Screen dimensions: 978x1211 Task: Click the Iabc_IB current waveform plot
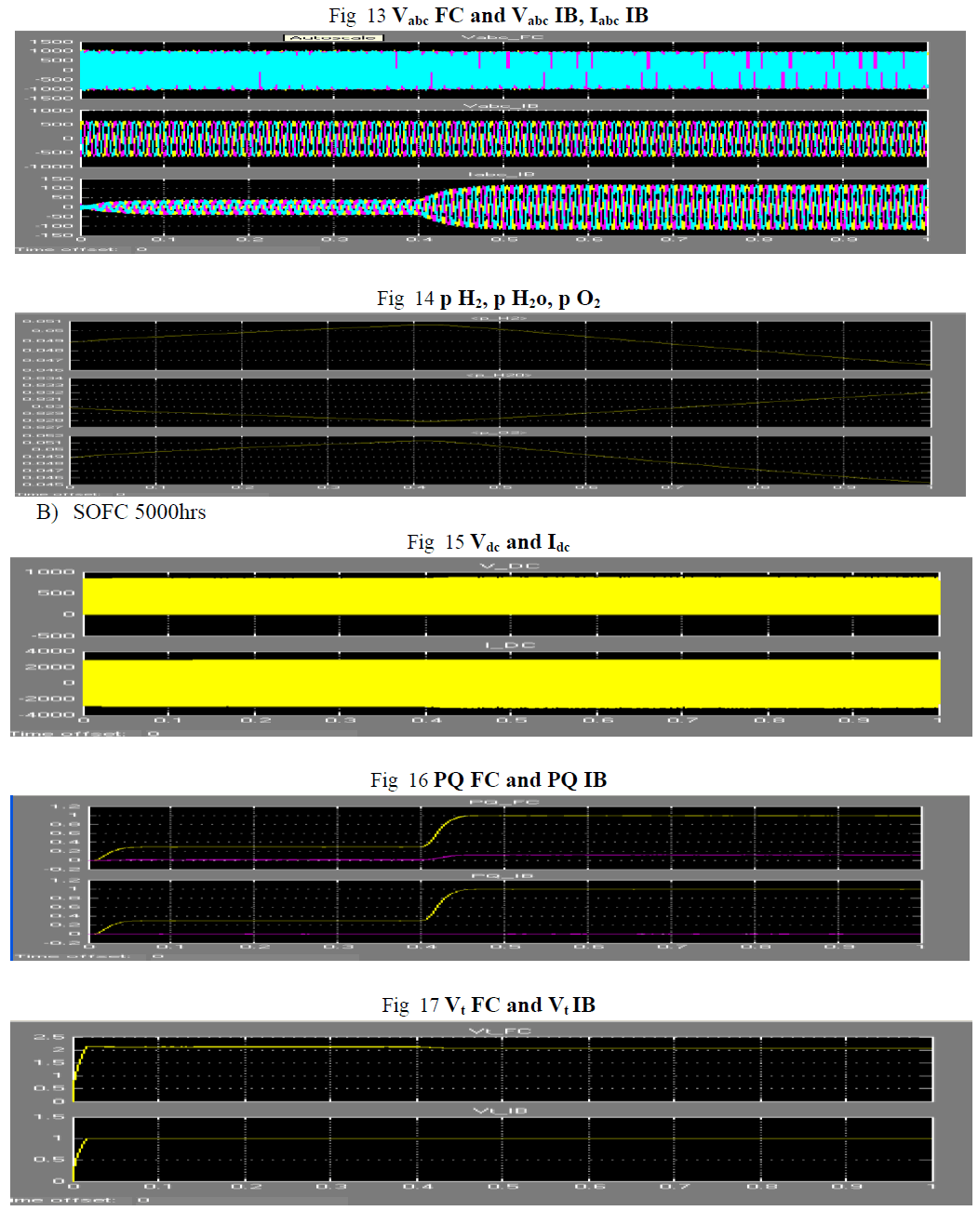tap(502, 206)
